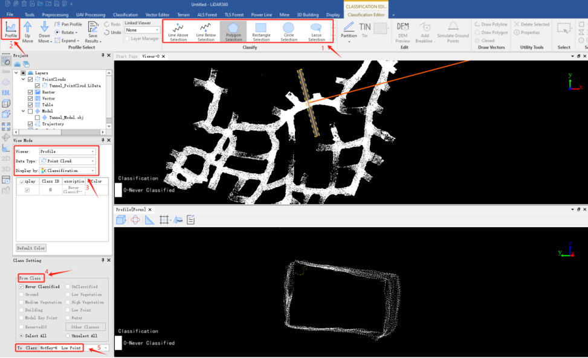Select the Unselect All radio button
The image size is (588, 358).
pyautogui.click(x=68, y=336)
